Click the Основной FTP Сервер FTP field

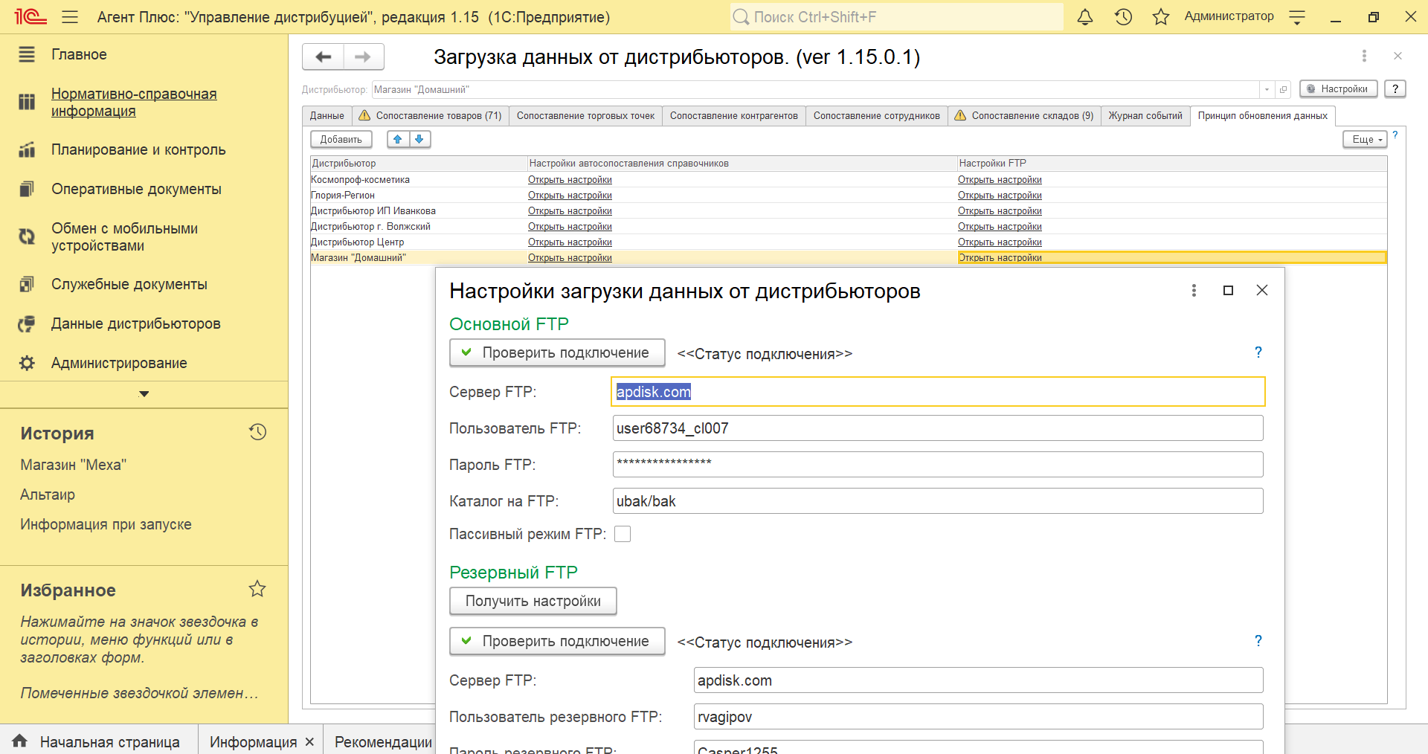pyautogui.click(x=938, y=392)
